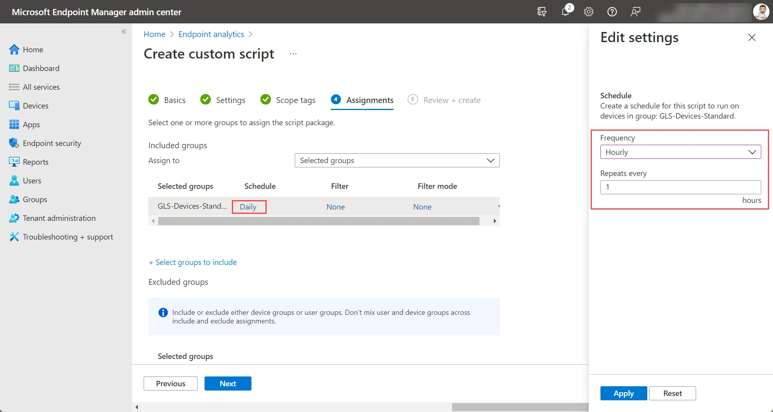Open the directory and subscription filter icon
Viewport: 773px width, 412px height.
pos(542,12)
